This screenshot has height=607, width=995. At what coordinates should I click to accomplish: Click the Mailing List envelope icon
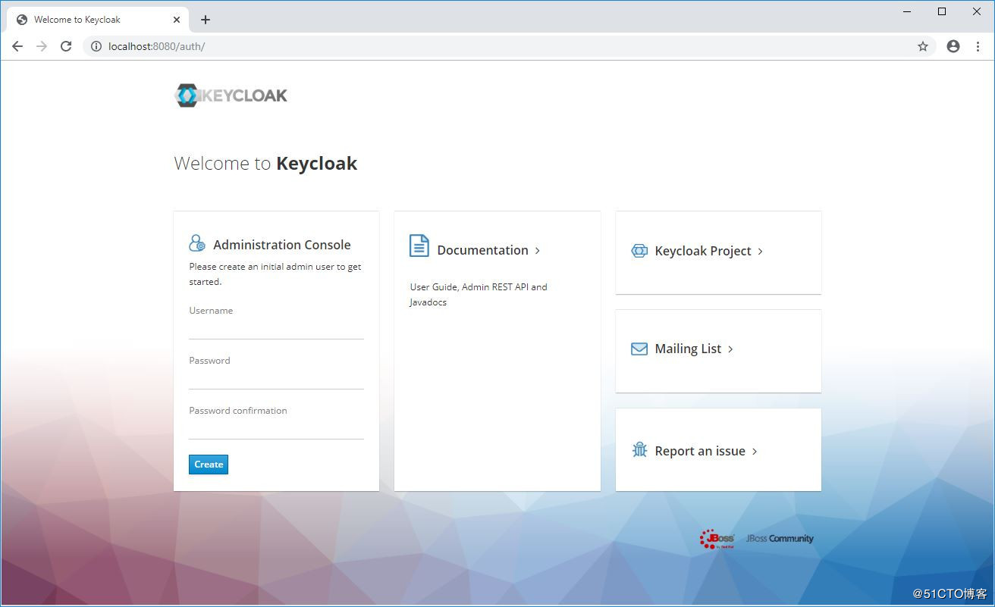pyautogui.click(x=639, y=349)
